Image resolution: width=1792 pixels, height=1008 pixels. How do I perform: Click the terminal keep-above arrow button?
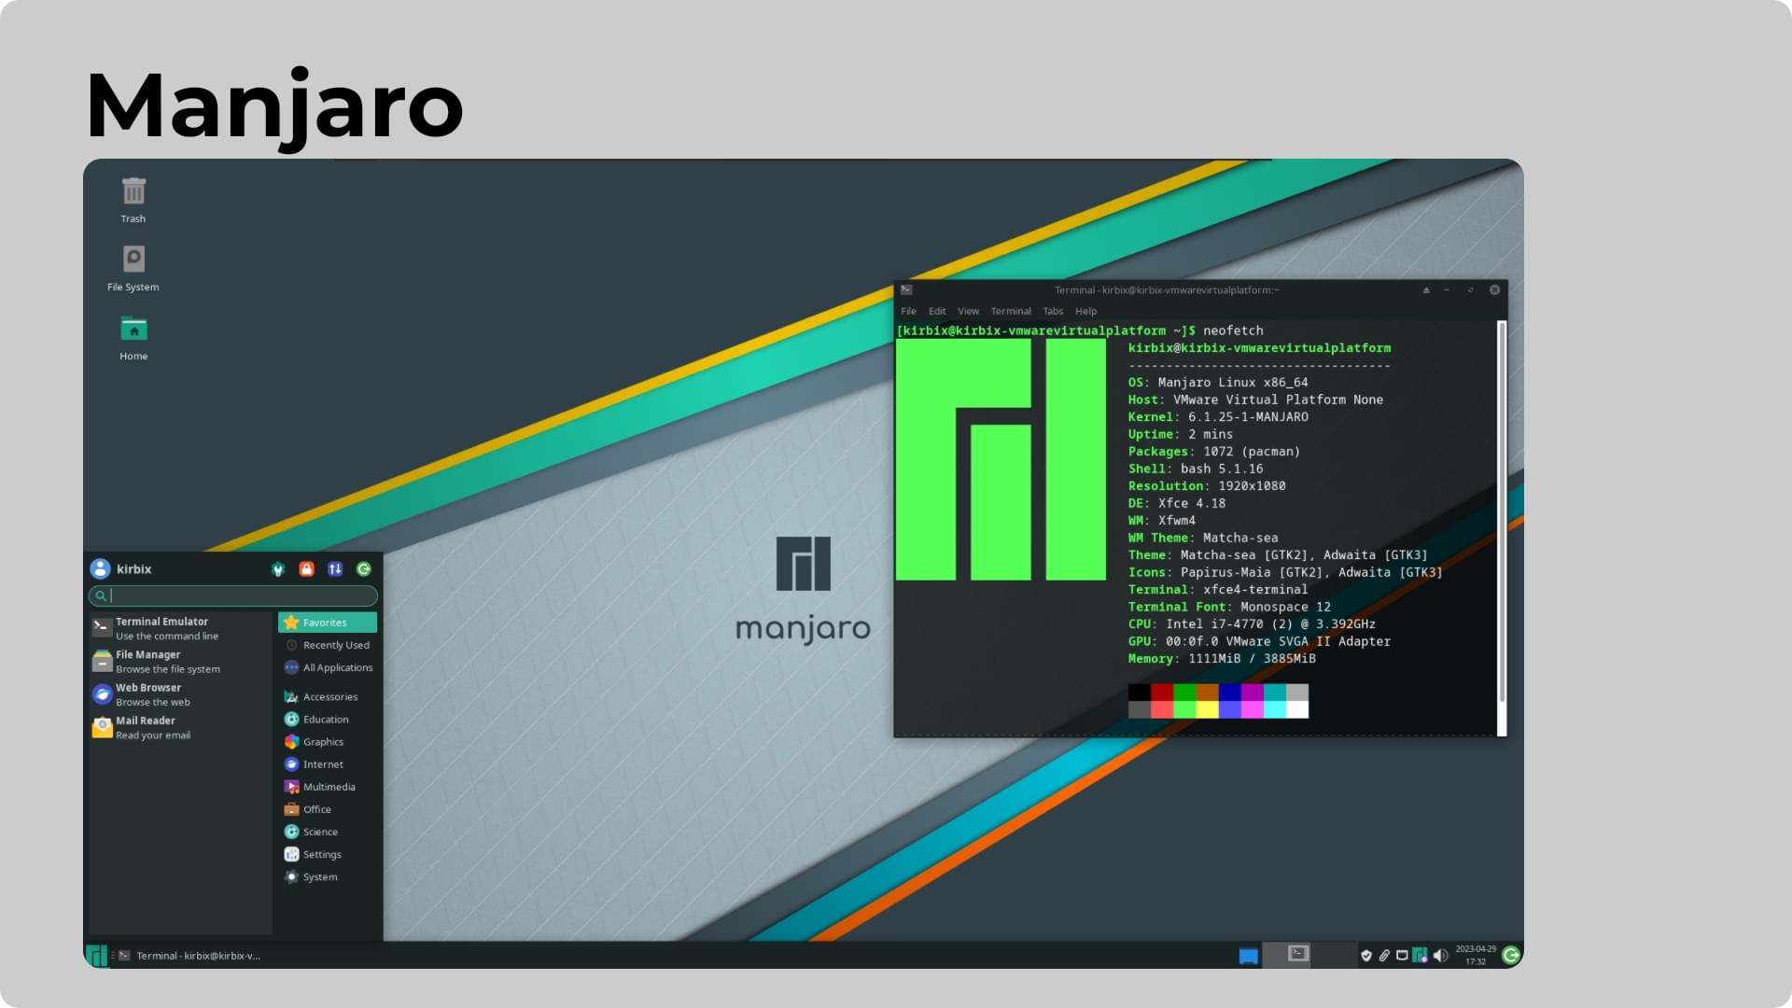pos(1426,290)
